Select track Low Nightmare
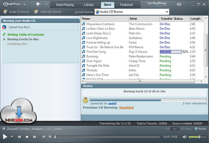209x143 pixels. pos(97,38)
